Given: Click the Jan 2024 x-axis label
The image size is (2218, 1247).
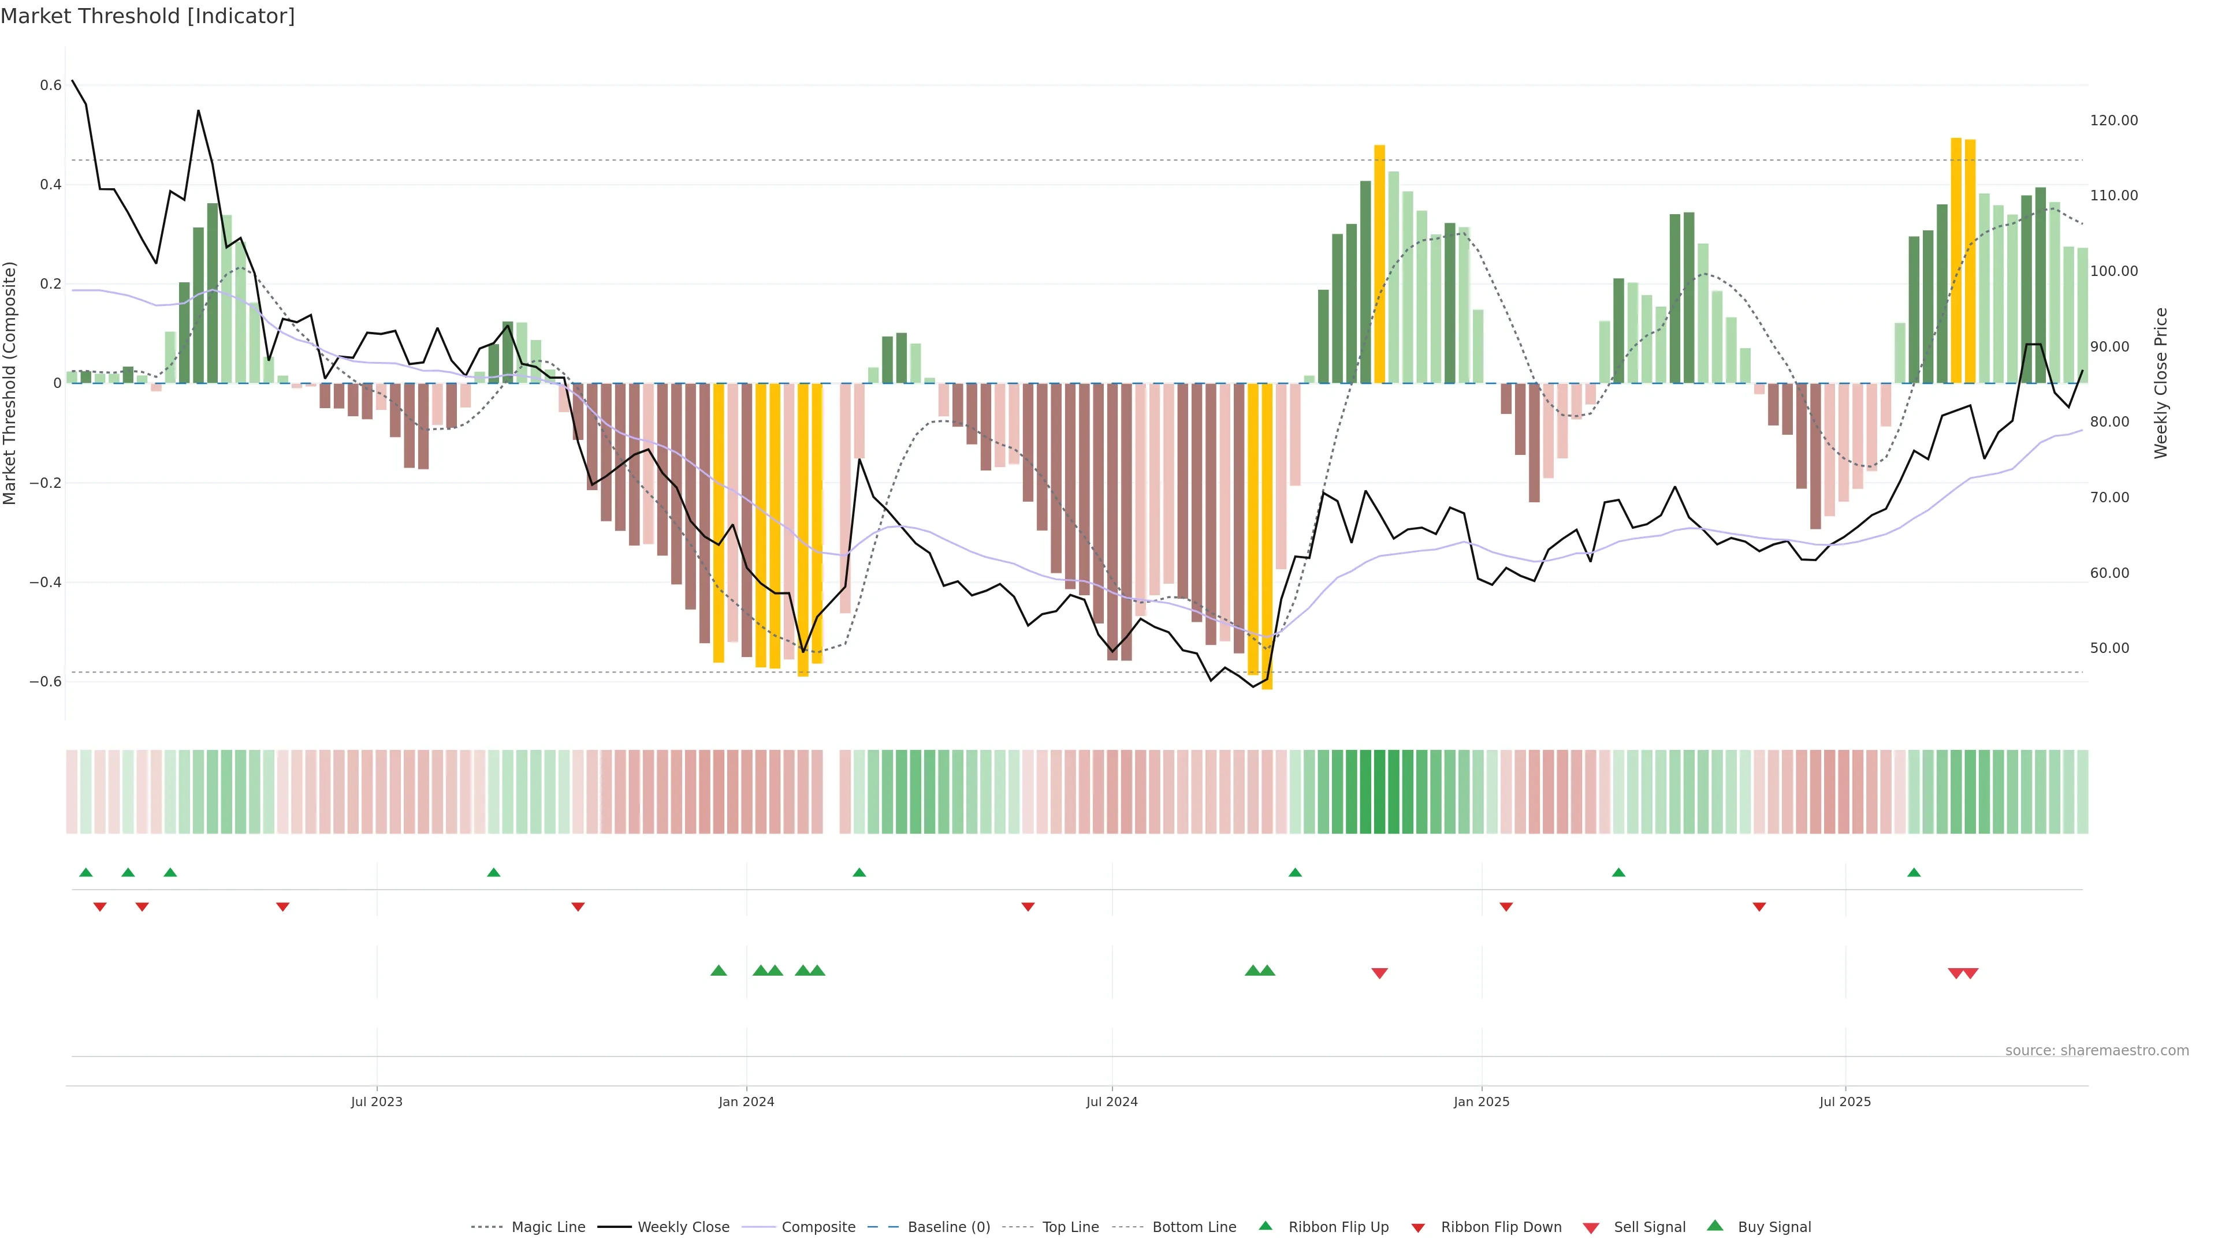Looking at the screenshot, I should coord(746,1102).
